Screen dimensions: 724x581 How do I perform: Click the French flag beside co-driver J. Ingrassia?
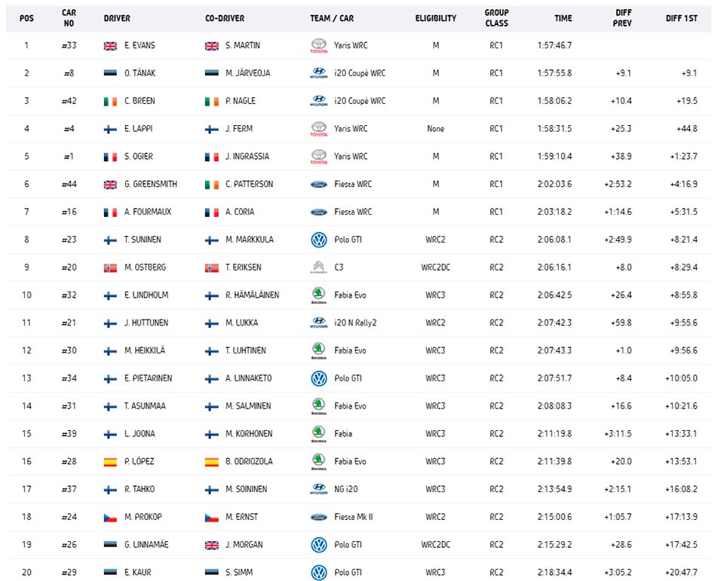(211, 157)
